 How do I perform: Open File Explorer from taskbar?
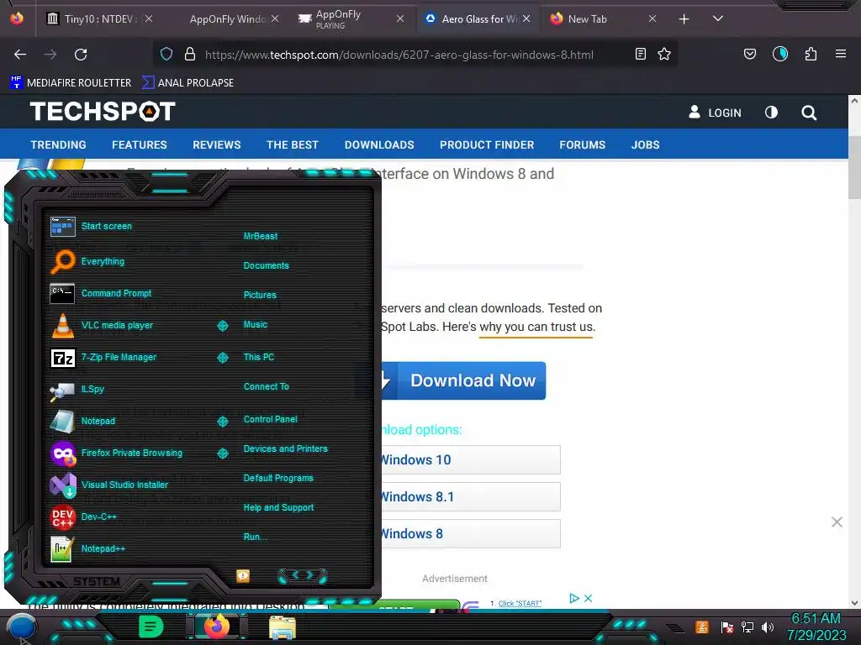pos(283,627)
